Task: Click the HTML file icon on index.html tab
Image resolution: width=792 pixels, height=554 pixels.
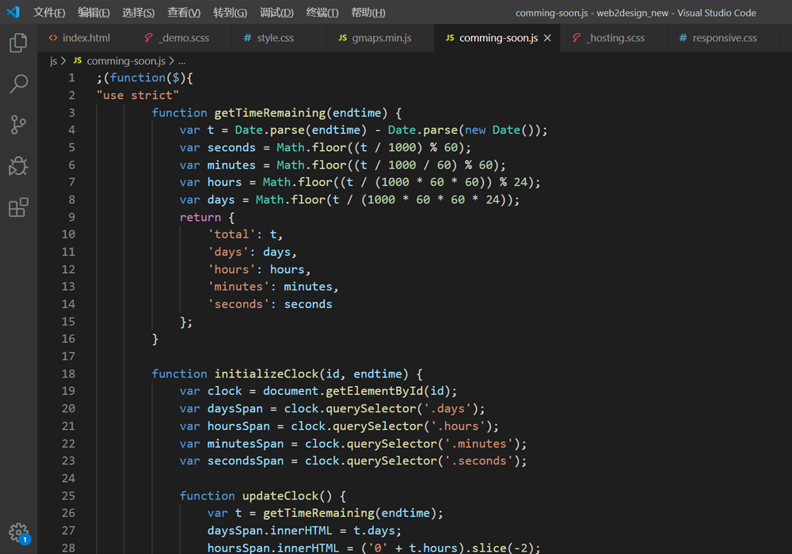Action: pyautogui.click(x=53, y=38)
